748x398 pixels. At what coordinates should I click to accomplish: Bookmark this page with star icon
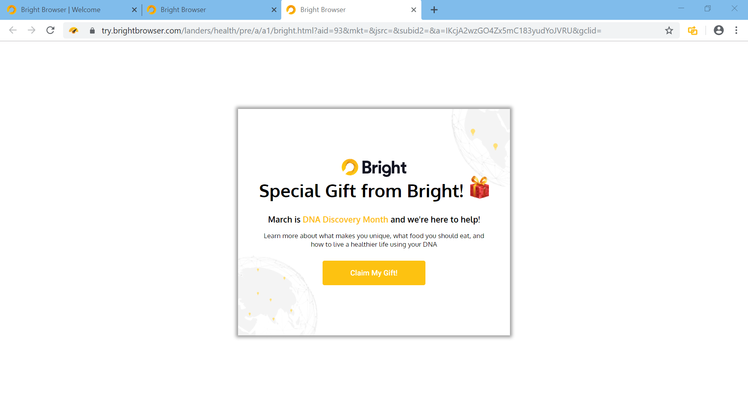tap(669, 30)
